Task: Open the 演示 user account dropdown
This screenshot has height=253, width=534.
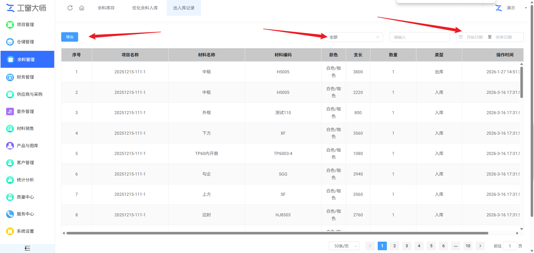Action: [x=511, y=8]
